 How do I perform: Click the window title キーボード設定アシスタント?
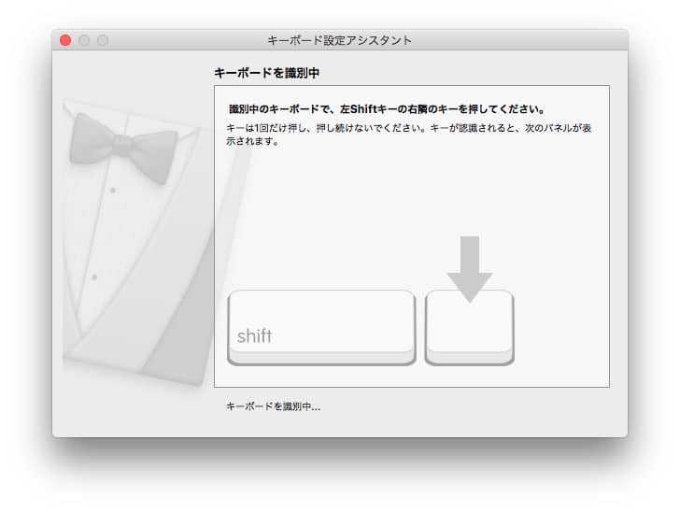tap(340, 40)
